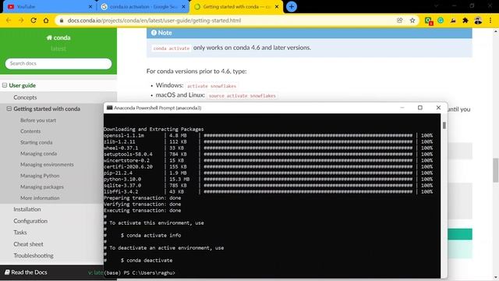499x281 pixels.
Task: Go to Before you start section
Action: (x=38, y=120)
